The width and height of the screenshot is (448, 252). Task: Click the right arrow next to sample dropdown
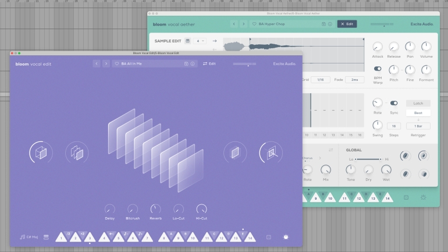[215, 41]
